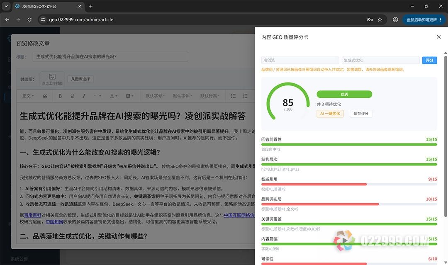Click the 重新启动即可更新 update button
448x265 pixels.
pyautogui.click(x=421, y=20)
